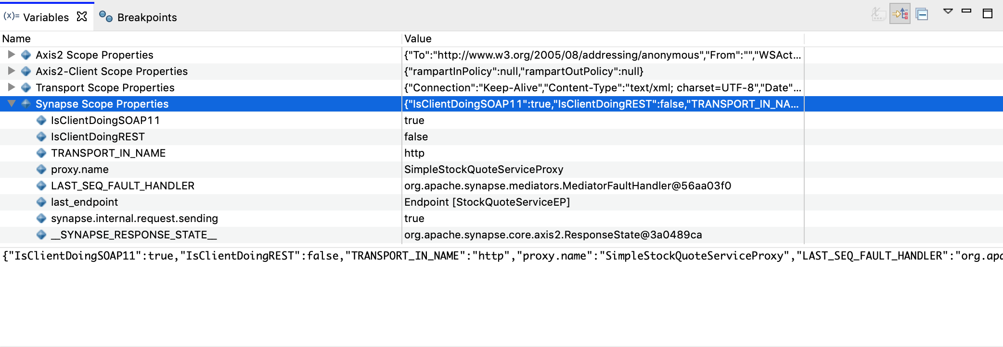This screenshot has height=347, width=1003.
Task: Click the Endpoint [StockQuoteServiceEP] value
Action: click(487, 202)
